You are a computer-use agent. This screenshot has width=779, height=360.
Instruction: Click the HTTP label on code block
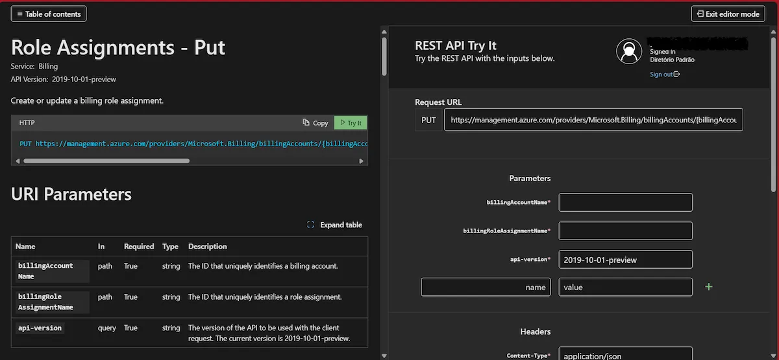[27, 122]
